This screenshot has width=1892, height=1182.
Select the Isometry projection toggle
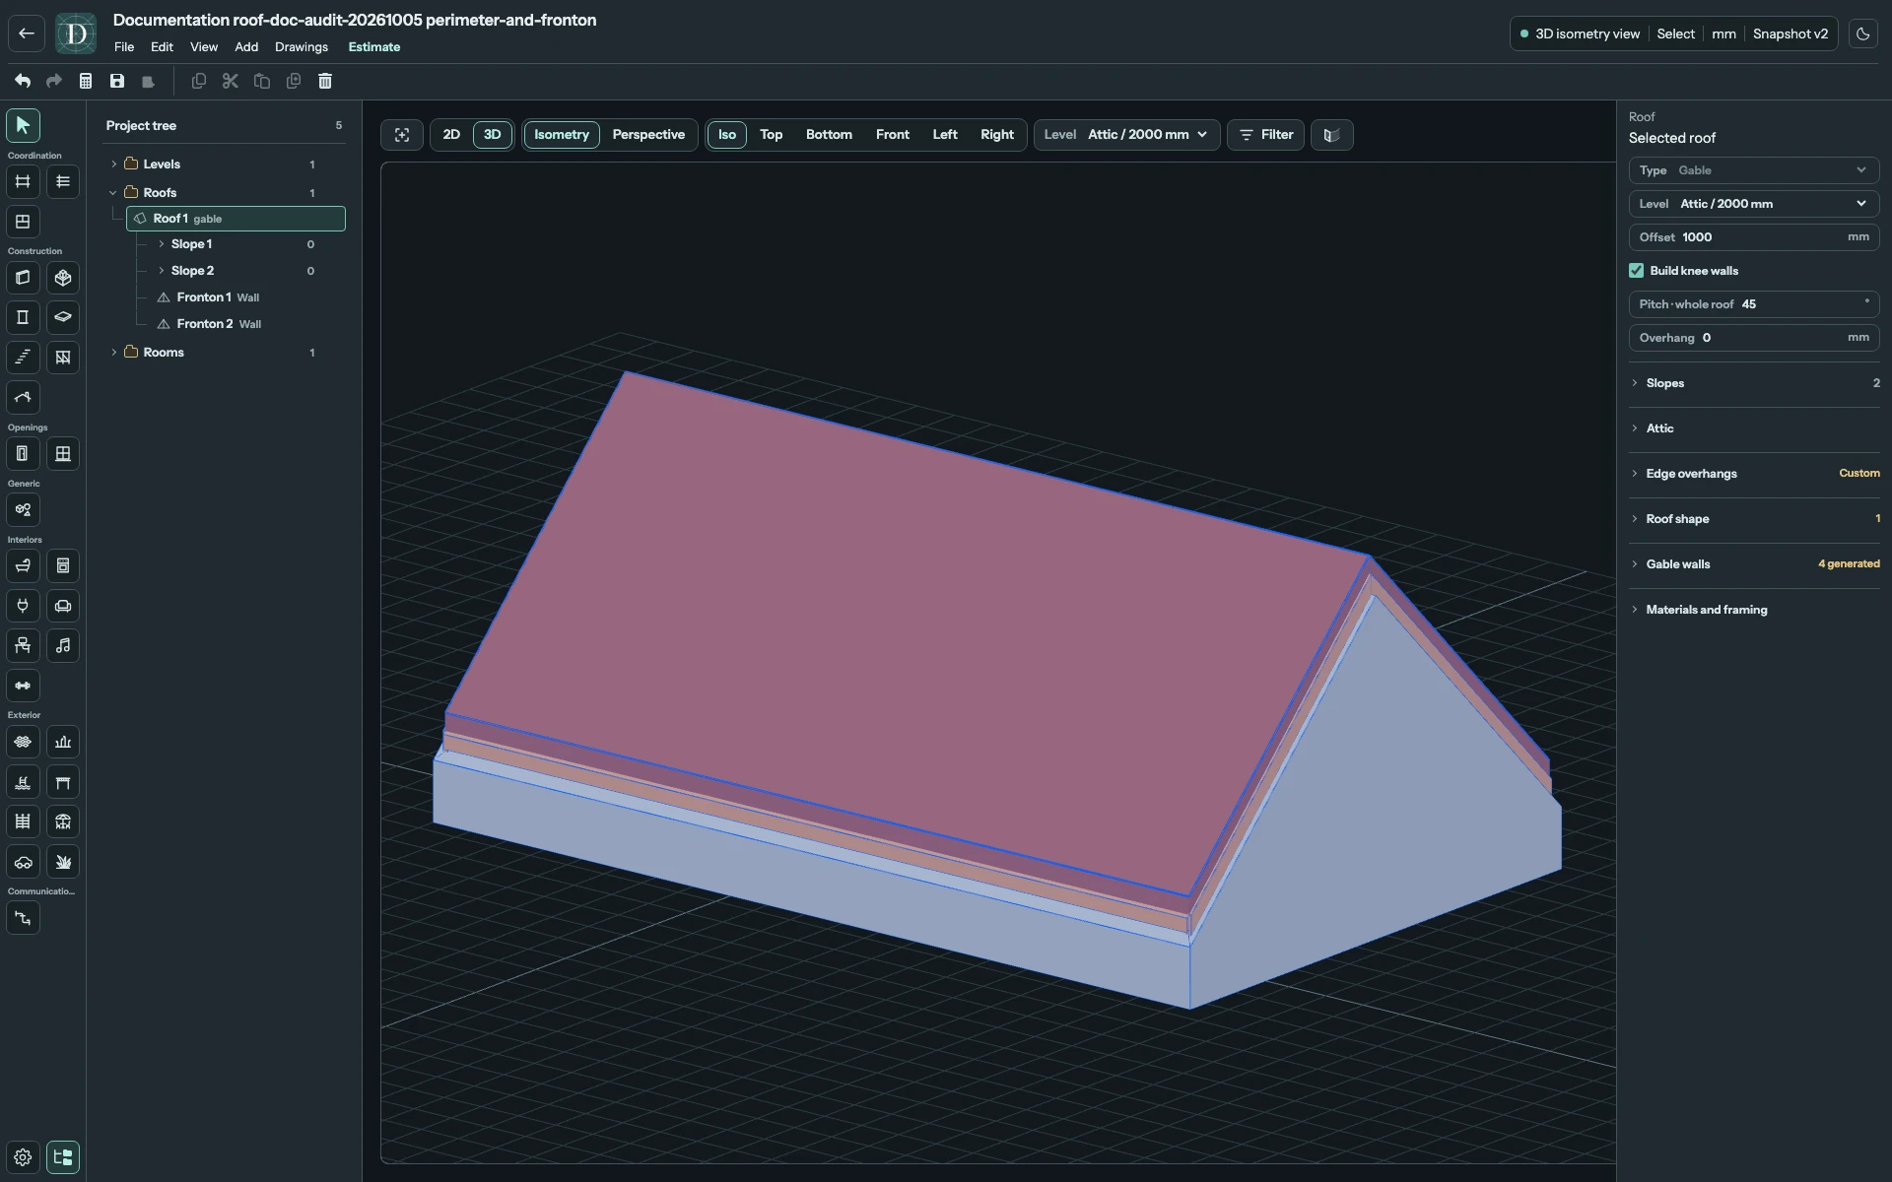(562, 135)
